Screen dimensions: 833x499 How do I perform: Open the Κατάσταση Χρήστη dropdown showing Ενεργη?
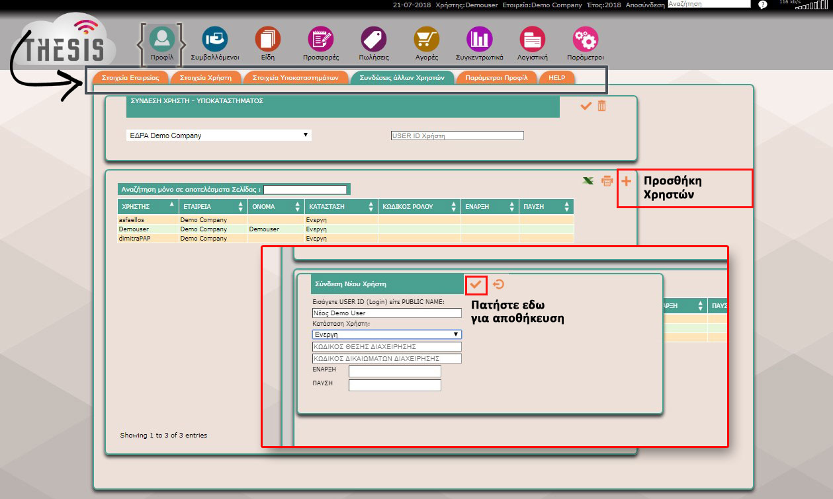point(386,334)
